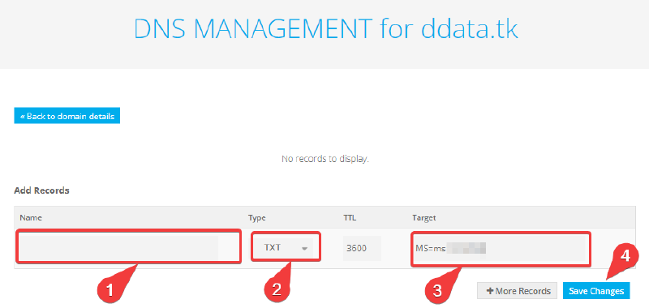649x308 pixels.
Task: Click the 'Type' column header
Action: pos(256,217)
